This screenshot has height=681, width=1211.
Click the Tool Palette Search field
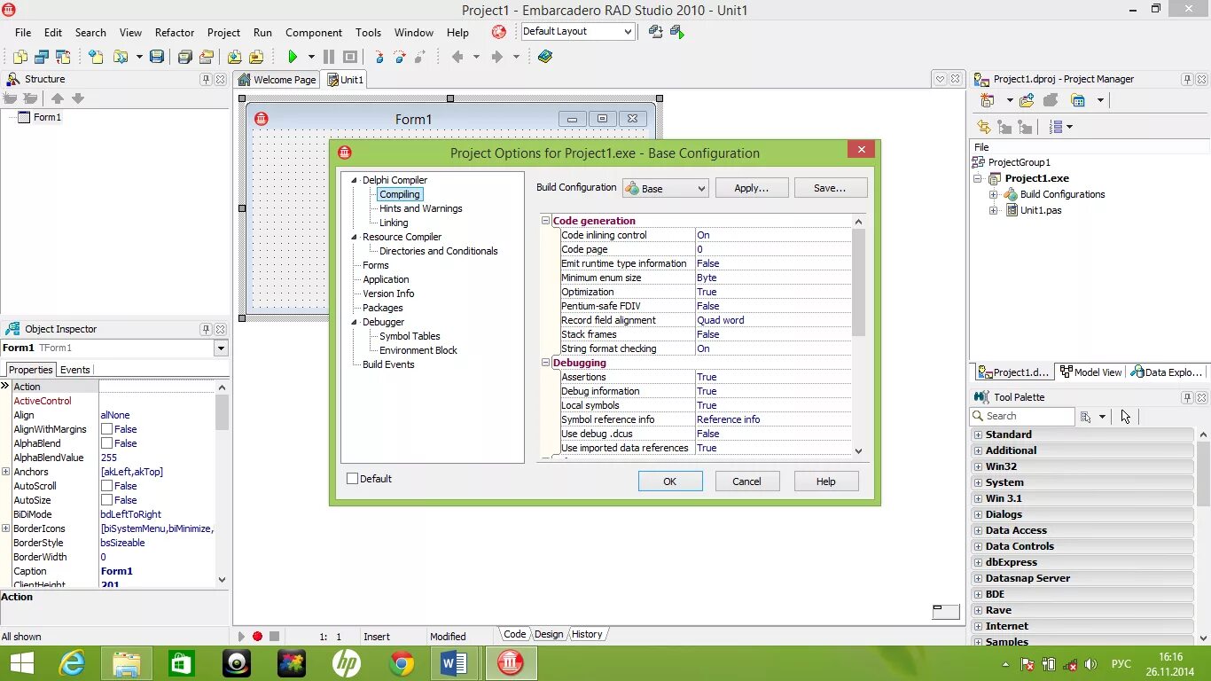(x=1022, y=416)
